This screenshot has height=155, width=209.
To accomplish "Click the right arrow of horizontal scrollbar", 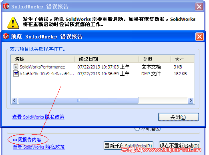I will pyautogui.click(x=191, y=100).
